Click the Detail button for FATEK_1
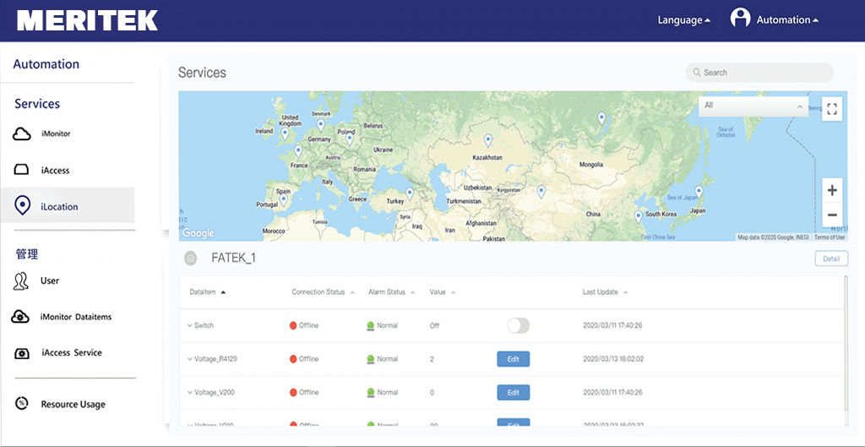 click(830, 259)
